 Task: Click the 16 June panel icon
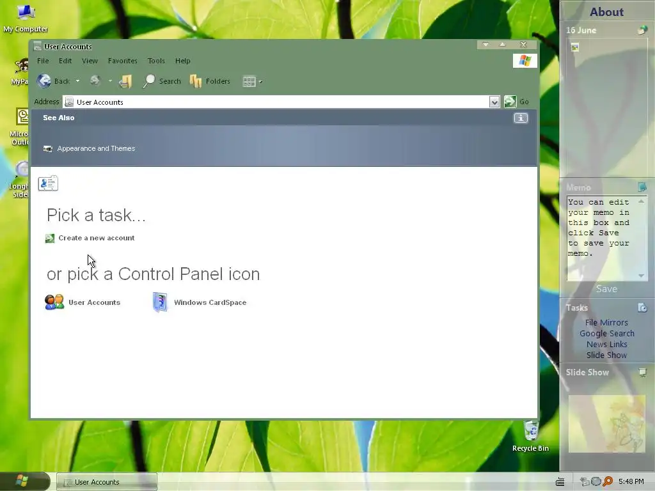(x=642, y=30)
